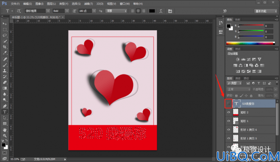This screenshot has width=280, height=162.
Task: Open the Layers panel flyout menu
Action: (x=276, y=78)
